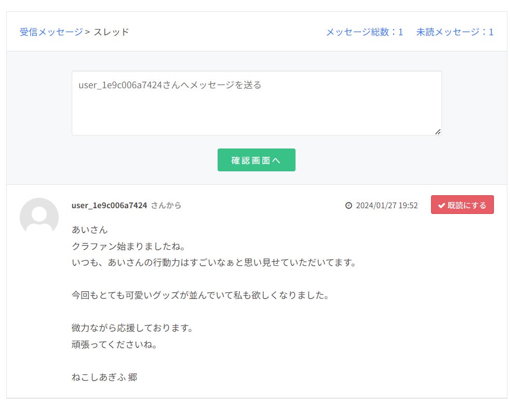The height and width of the screenshot is (405, 510).
Task: Click the textarea resize handle
Action: (437, 132)
